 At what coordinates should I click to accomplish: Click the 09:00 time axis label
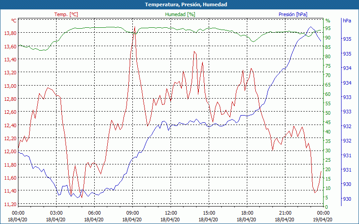click(132, 213)
